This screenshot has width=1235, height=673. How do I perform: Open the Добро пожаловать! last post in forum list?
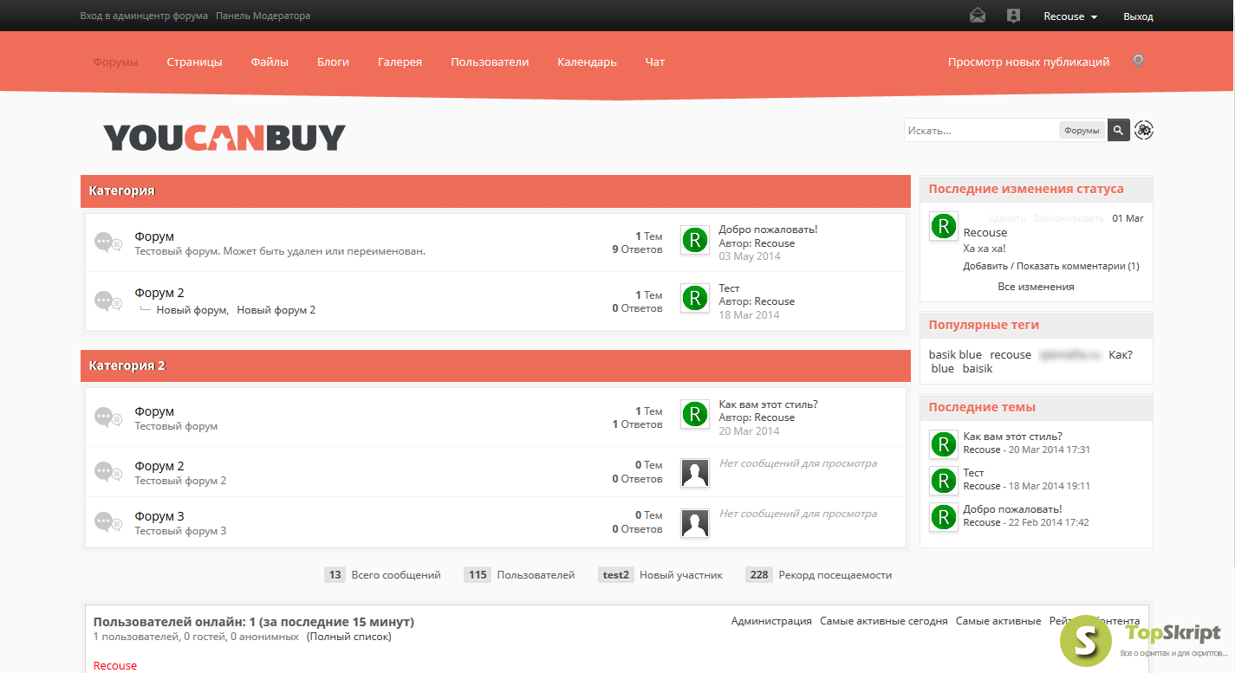point(768,230)
